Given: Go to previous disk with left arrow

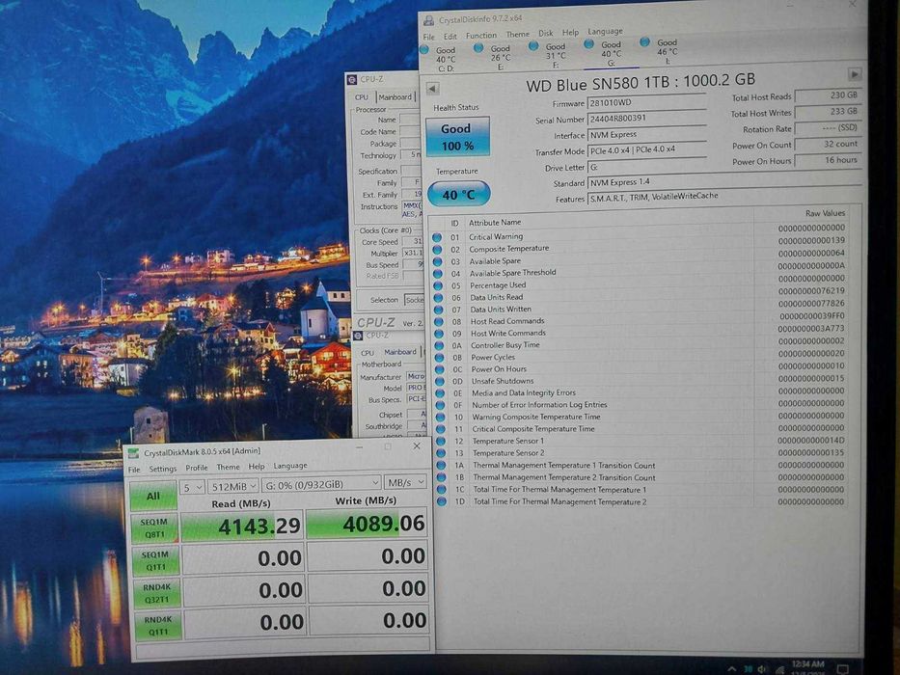Looking at the screenshot, I should (x=433, y=89).
